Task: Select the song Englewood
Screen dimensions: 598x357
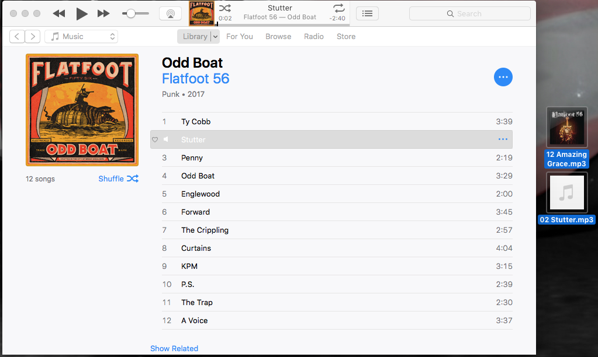Action: (337, 194)
